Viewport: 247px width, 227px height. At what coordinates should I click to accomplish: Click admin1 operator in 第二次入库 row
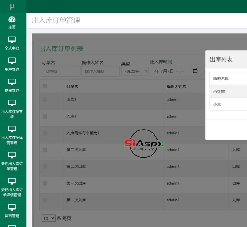(x=173, y=150)
